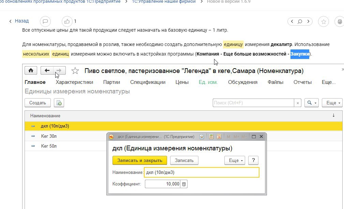Open the Характеристики tab

coord(74,82)
